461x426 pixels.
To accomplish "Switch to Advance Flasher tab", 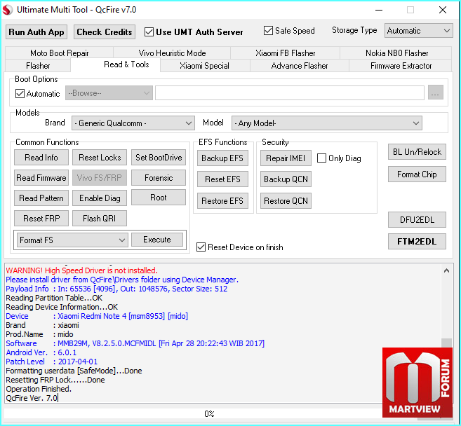I will coord(300,65).
